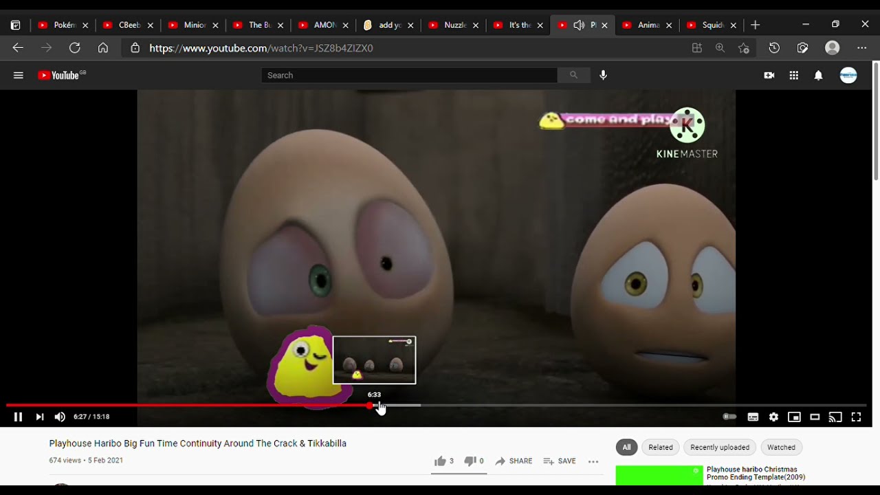
Task: Click the URL address bar
Action: click(406, 48)
